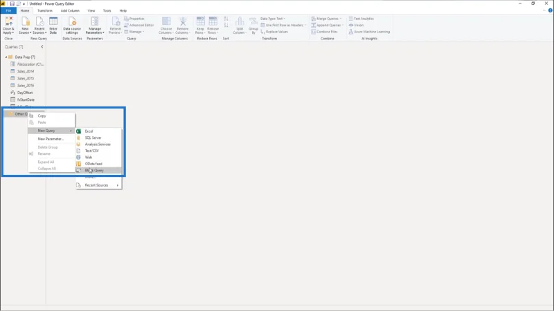Screen dimensions: 554x311
Task: Select the FileLocation parameter query
Action: pos(28,64)
